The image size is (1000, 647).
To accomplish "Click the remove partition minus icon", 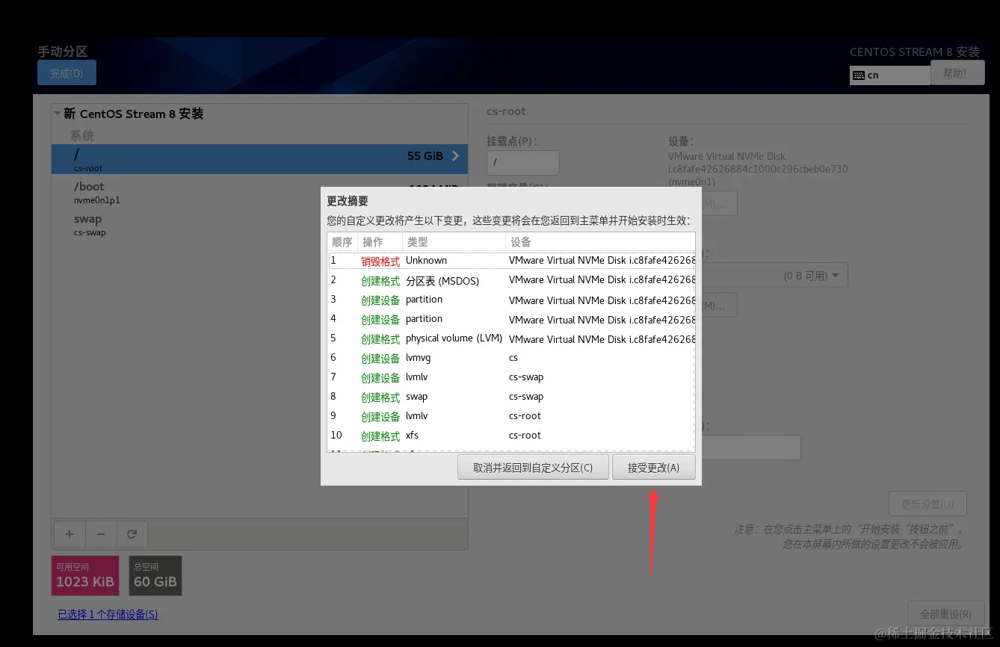I will tap(100, 534).
